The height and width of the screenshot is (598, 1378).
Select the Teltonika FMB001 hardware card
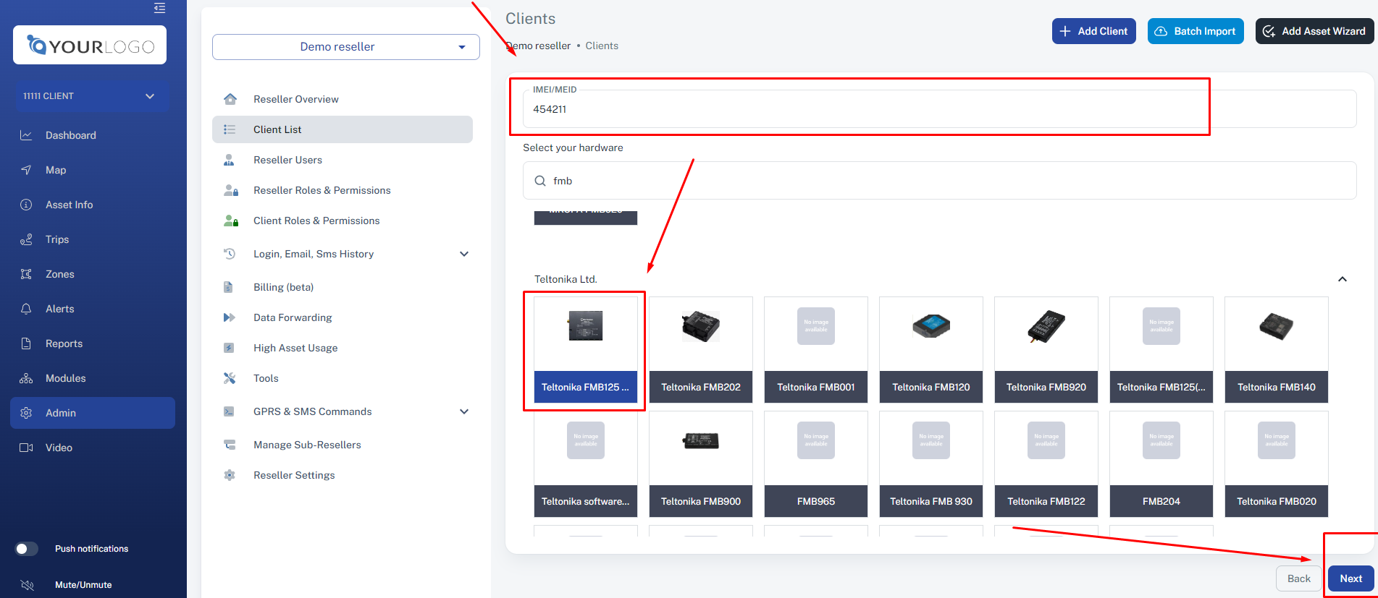816,350
